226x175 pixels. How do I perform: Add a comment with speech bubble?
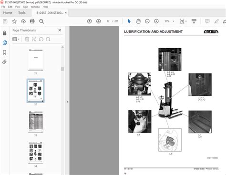click(x=207, y=21)
